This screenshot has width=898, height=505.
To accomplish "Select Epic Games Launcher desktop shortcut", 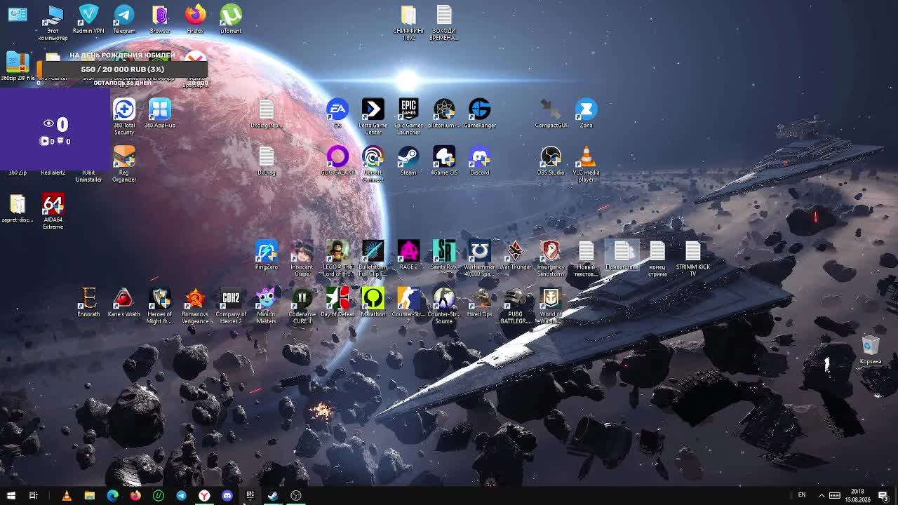I will pos(408,116).
